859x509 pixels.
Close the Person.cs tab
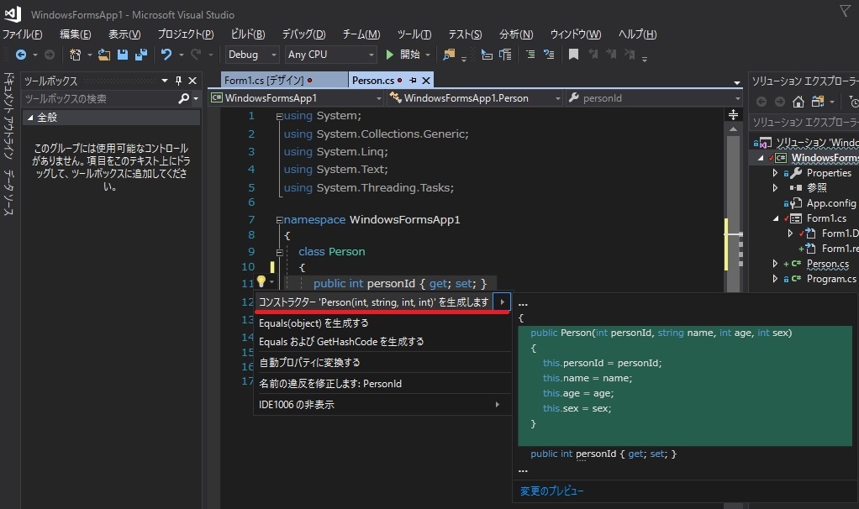pos(425,81)
